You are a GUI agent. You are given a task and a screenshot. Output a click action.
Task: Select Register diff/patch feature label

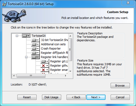[55, 53]
